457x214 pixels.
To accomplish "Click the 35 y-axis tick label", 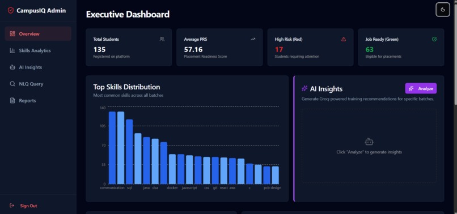I will coord(104,165).
